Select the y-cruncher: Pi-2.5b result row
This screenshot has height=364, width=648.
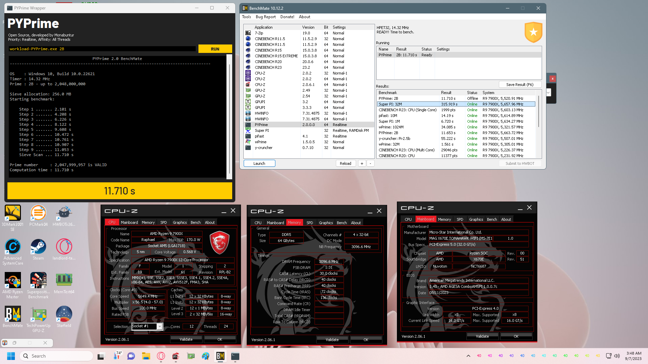(x=456, y=139)
